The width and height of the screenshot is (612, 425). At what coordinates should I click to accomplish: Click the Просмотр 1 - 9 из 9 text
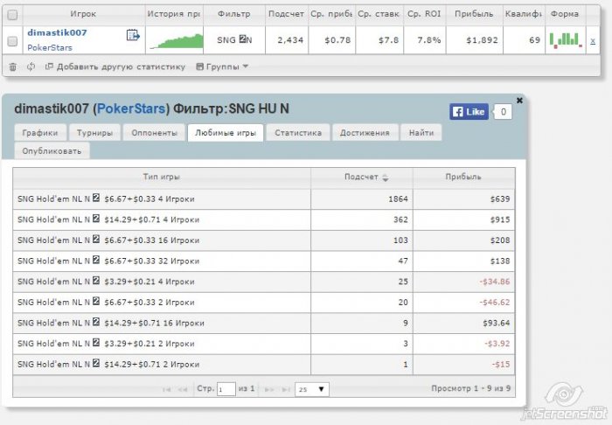(x=470, y=388)
